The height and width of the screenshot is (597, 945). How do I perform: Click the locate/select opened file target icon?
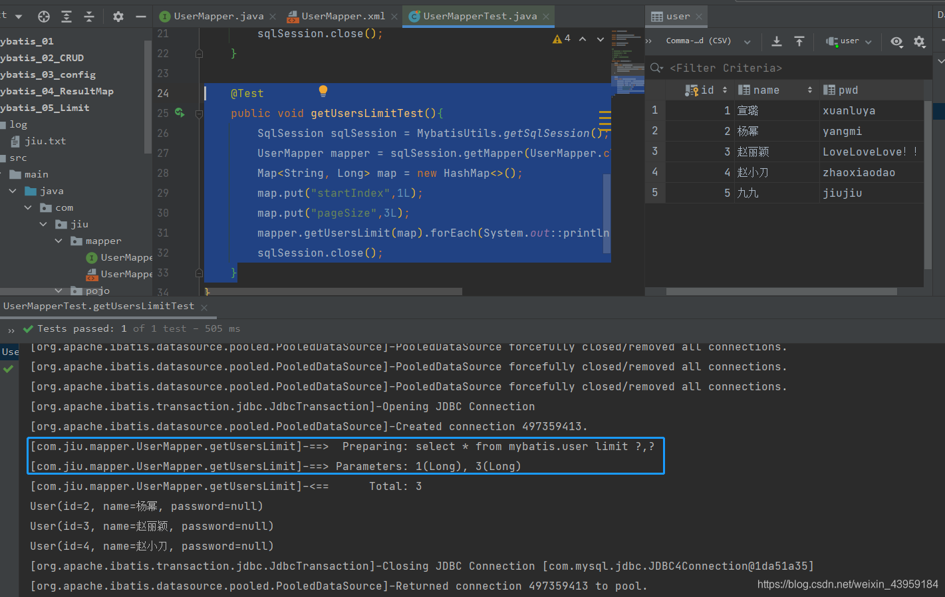click(x=44, y=17)
